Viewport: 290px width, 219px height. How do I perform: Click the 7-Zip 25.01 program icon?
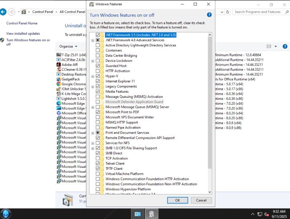(59, 55)
